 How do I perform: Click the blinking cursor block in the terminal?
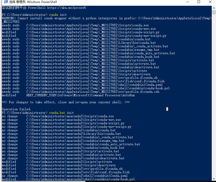click(167, 109)
